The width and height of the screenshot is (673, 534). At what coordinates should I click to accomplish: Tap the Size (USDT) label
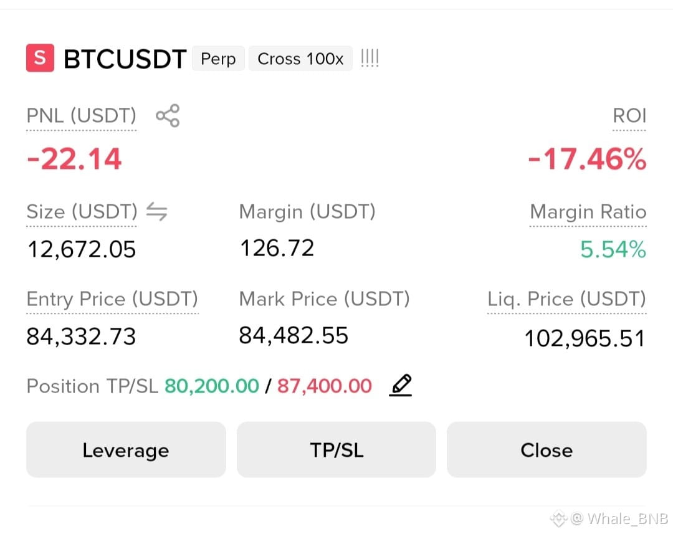tap(82, 212)
